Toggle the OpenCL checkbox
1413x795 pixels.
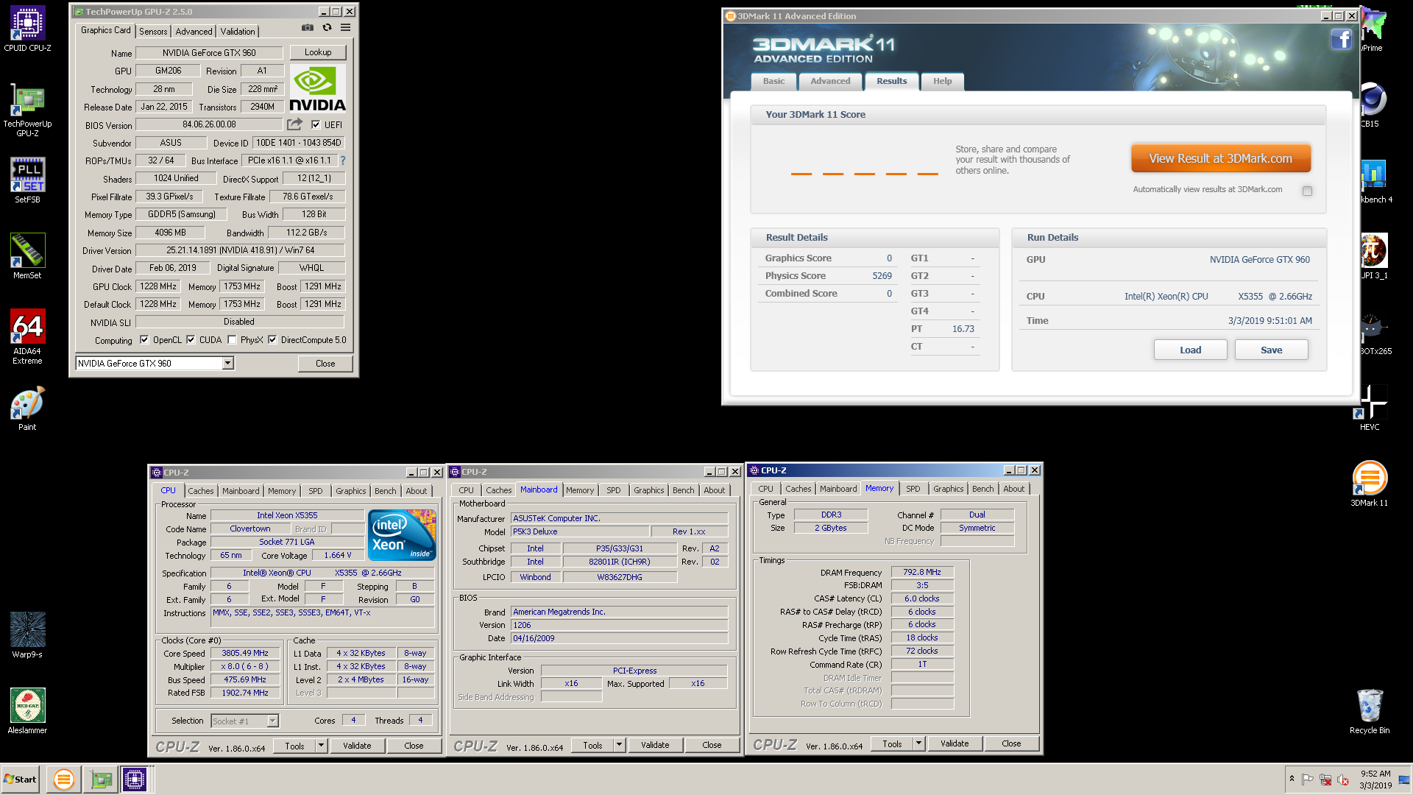click(144, 340)
